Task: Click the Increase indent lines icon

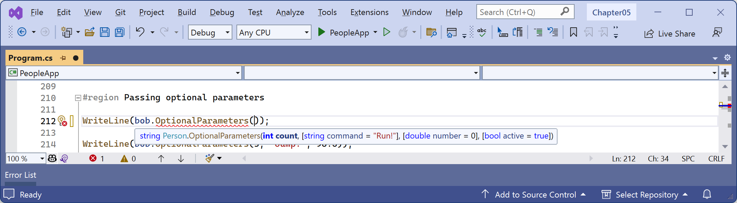Action: (538, 32)
